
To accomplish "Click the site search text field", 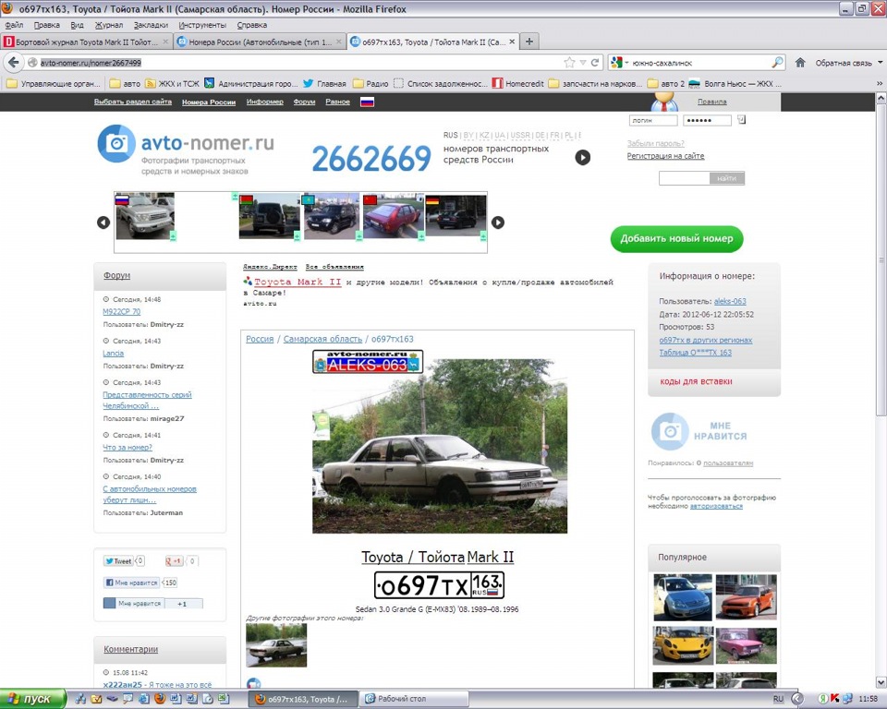I will (x=684, y=178).
